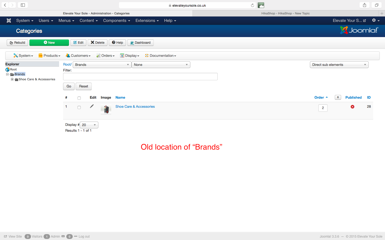Sort by the Published column header

click(x=353, y=98)
